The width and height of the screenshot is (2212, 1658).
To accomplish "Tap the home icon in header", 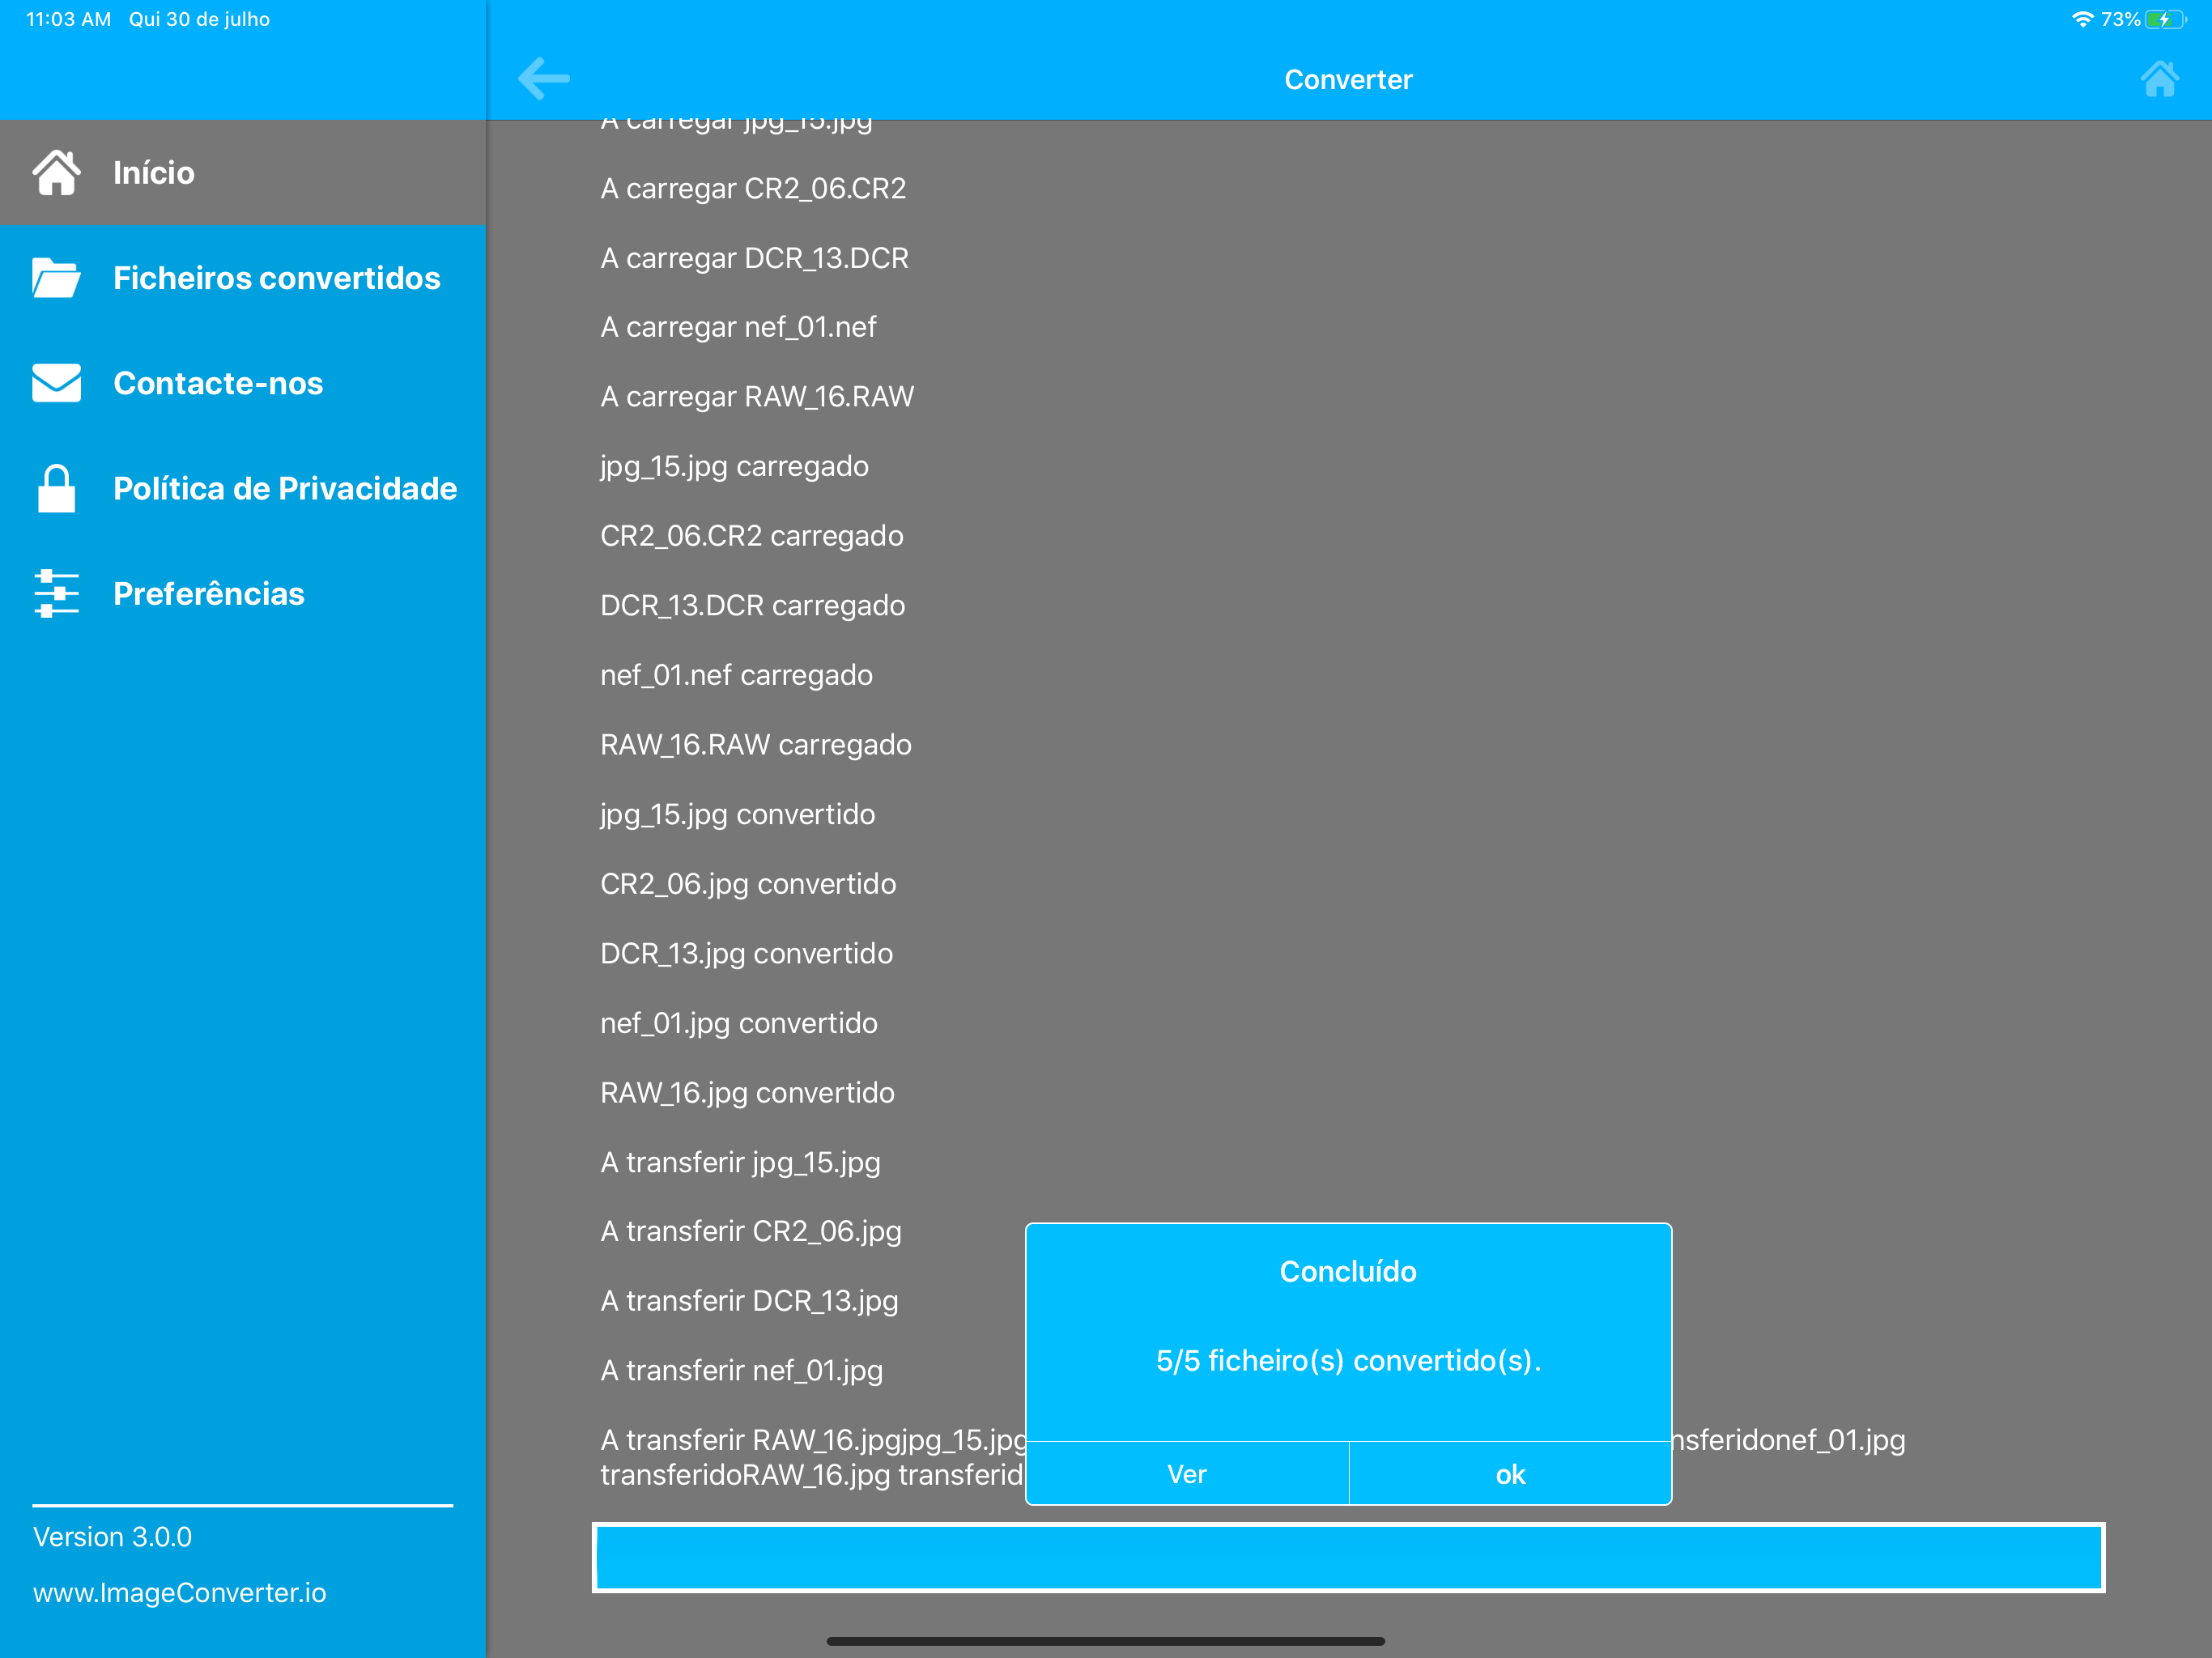I will pos(2159,79).
